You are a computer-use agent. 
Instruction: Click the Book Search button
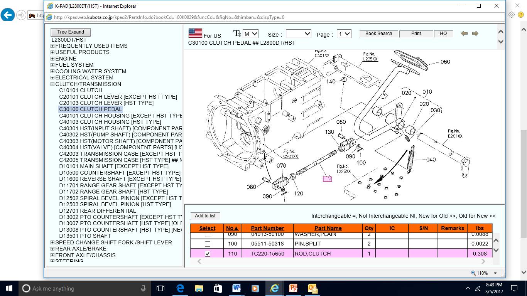pyautogui.click(x=378, y=34)
